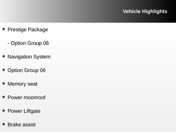The width and height of the screenshot is (176, 132).
Task: Select the star bullet beside Power moonroof
Action: pyautogui.click(x=4, y=97)
